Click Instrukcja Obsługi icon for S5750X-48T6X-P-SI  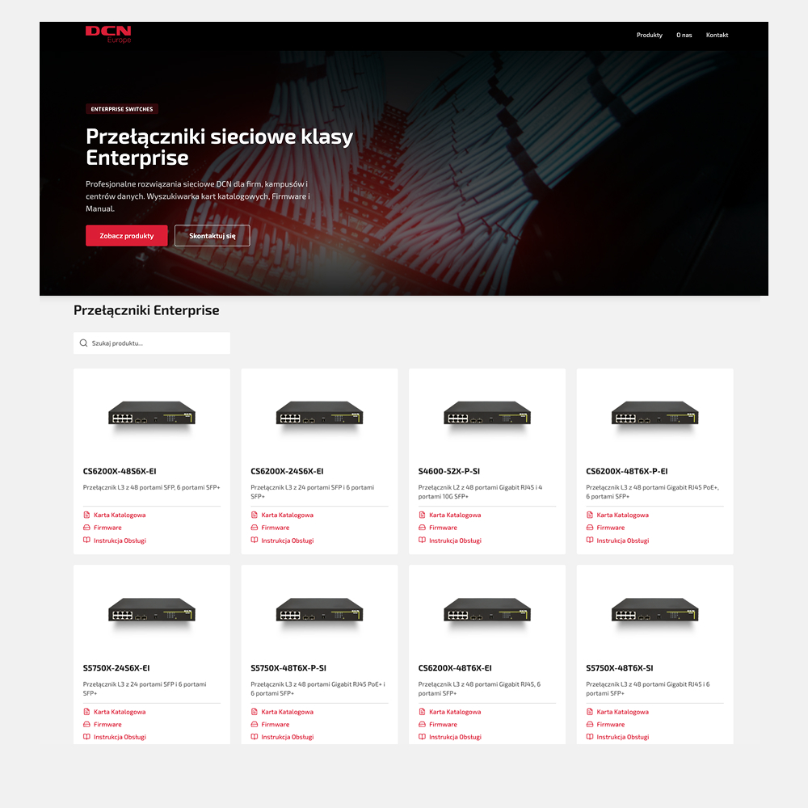(254, 737)
